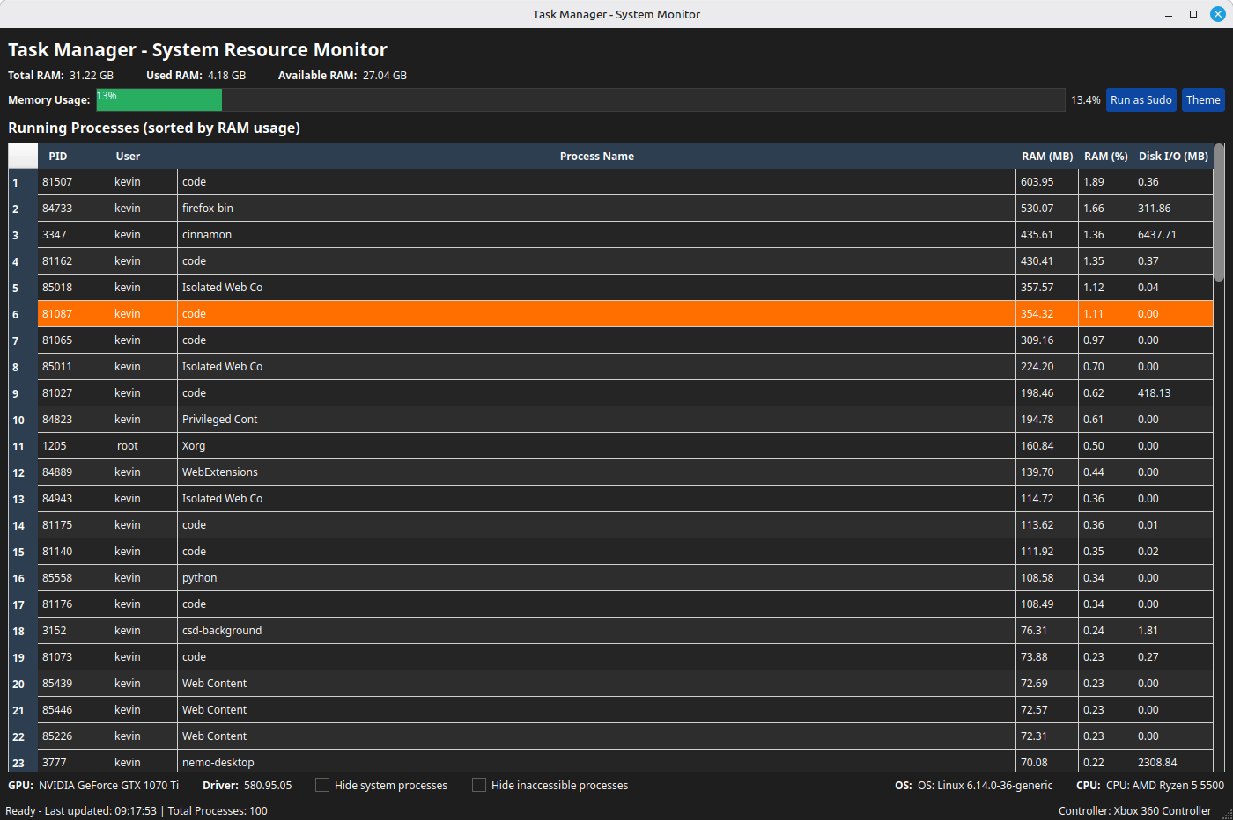Click the highlighted PID cell 81087

[x=58, y=314]
